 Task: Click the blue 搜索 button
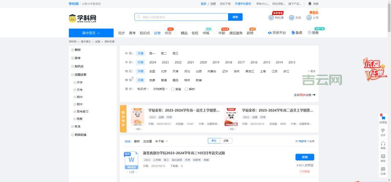click(235, 17)
